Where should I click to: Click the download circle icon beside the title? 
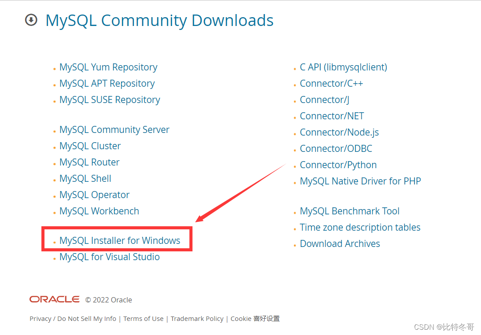coord(31,20)
